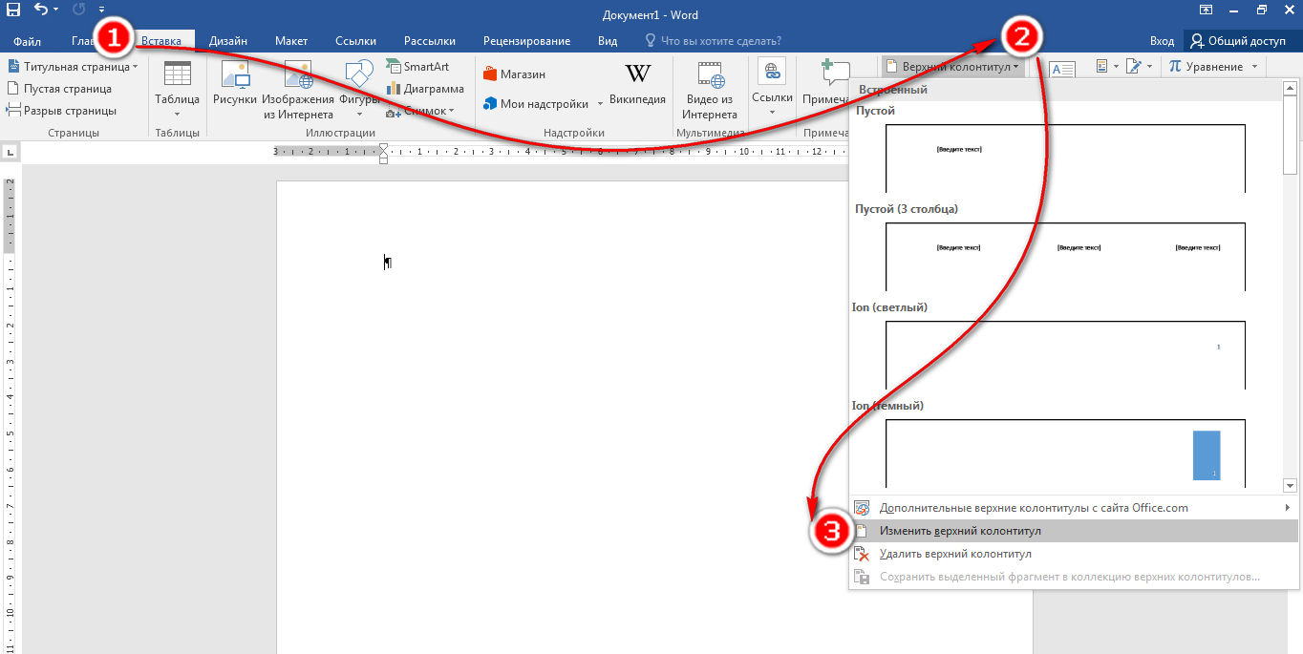Open the Рецензирование ribbon tab
The image size is (1303, 654).
pos(526,41)
